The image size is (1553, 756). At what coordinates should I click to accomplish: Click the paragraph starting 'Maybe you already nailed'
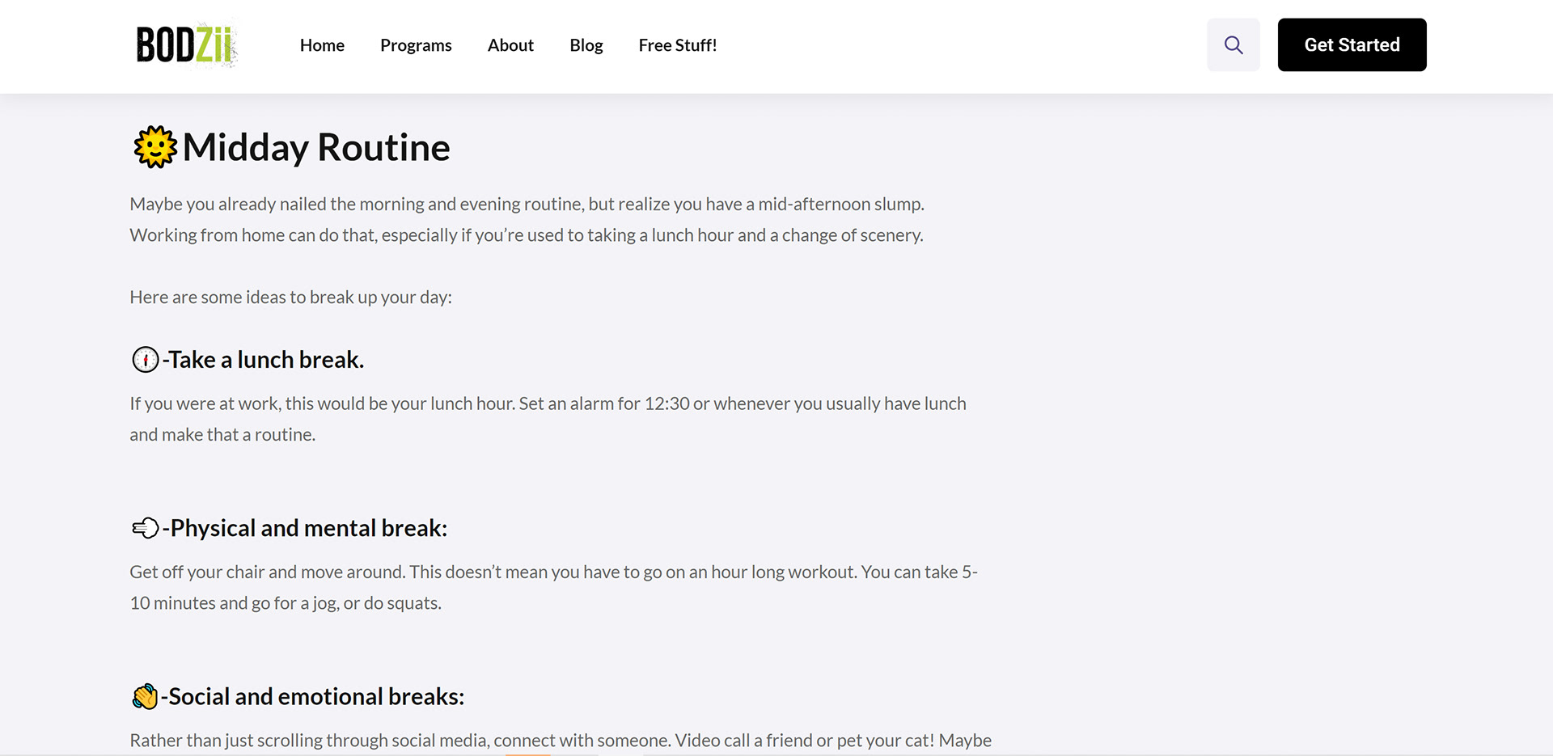(x=527, y=219)
